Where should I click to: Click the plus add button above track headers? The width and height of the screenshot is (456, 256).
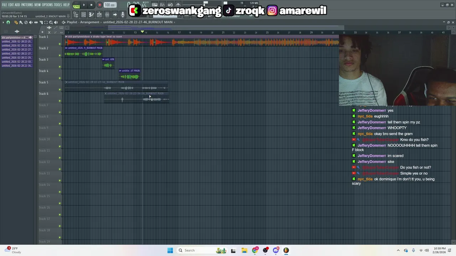[42, 32]
